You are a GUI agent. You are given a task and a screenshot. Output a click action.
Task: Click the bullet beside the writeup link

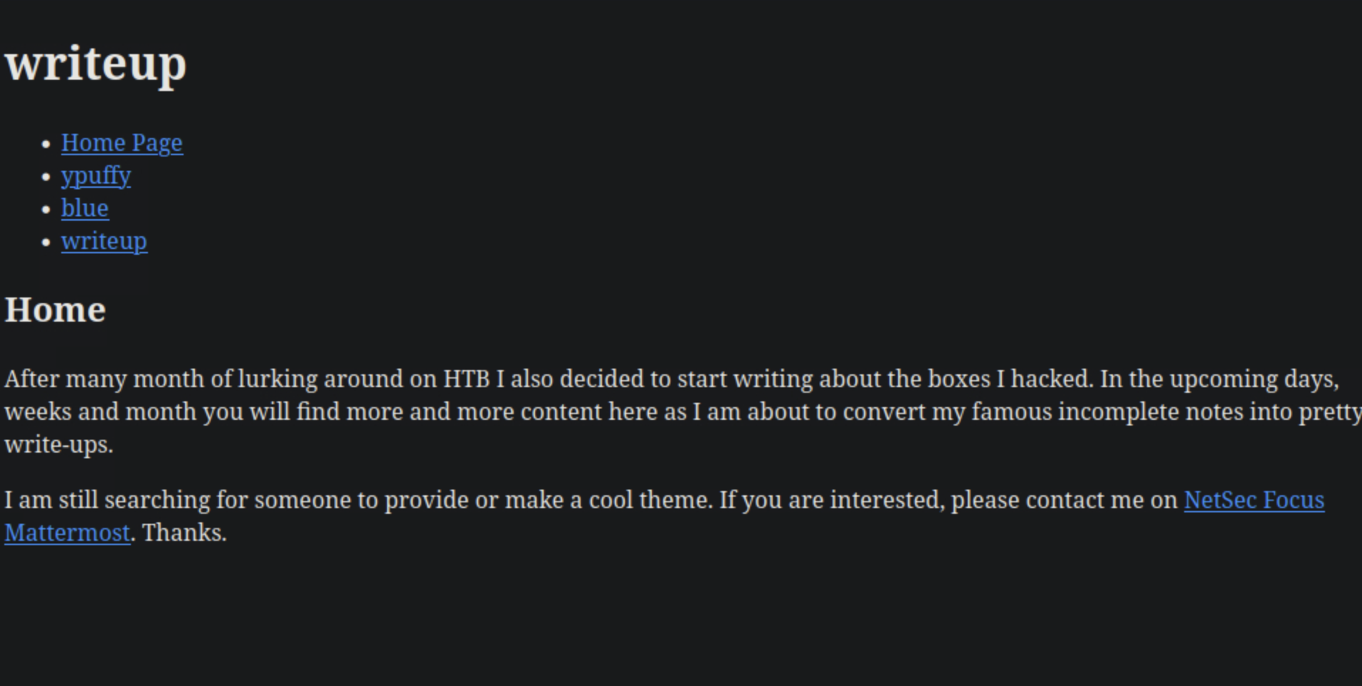47,242
